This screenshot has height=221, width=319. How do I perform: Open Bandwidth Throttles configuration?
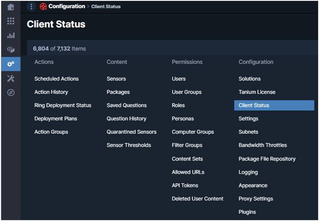tap(262, 145)
